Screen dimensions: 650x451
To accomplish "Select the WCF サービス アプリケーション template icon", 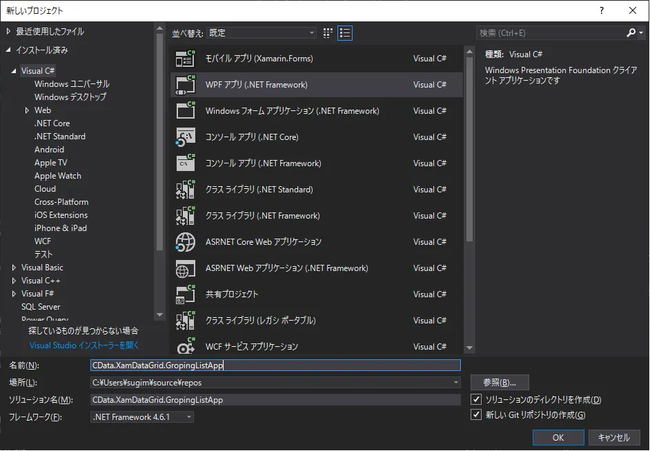I will [185, 346].
